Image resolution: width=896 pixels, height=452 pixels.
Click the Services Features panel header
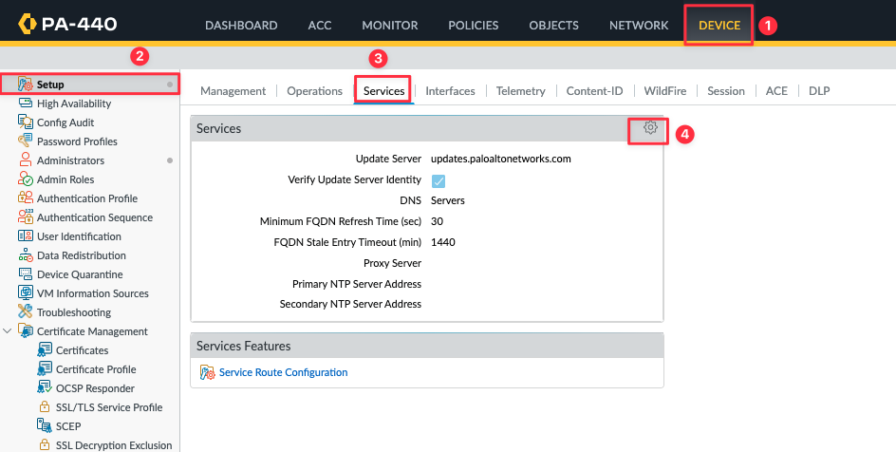click(427, 346)
